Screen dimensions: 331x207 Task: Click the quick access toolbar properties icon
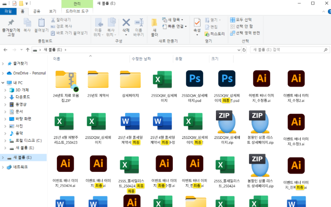click(14, 4)
